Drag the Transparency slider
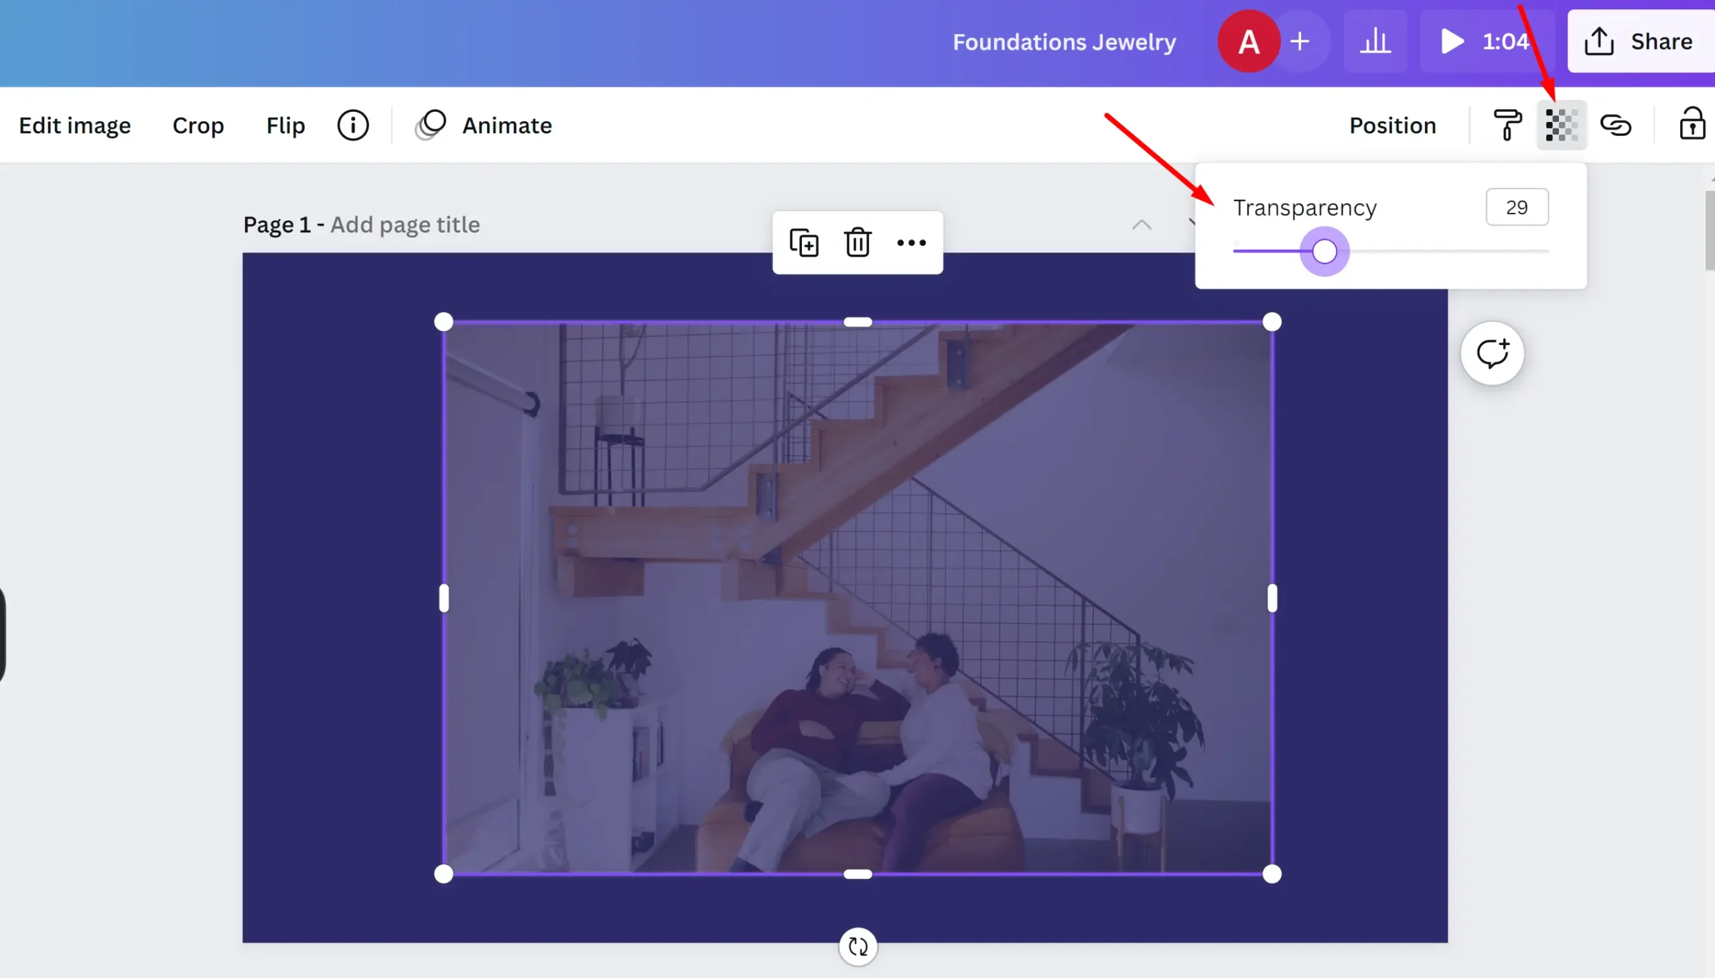This screenshot has height=978, width=1715. point(1320,251)
